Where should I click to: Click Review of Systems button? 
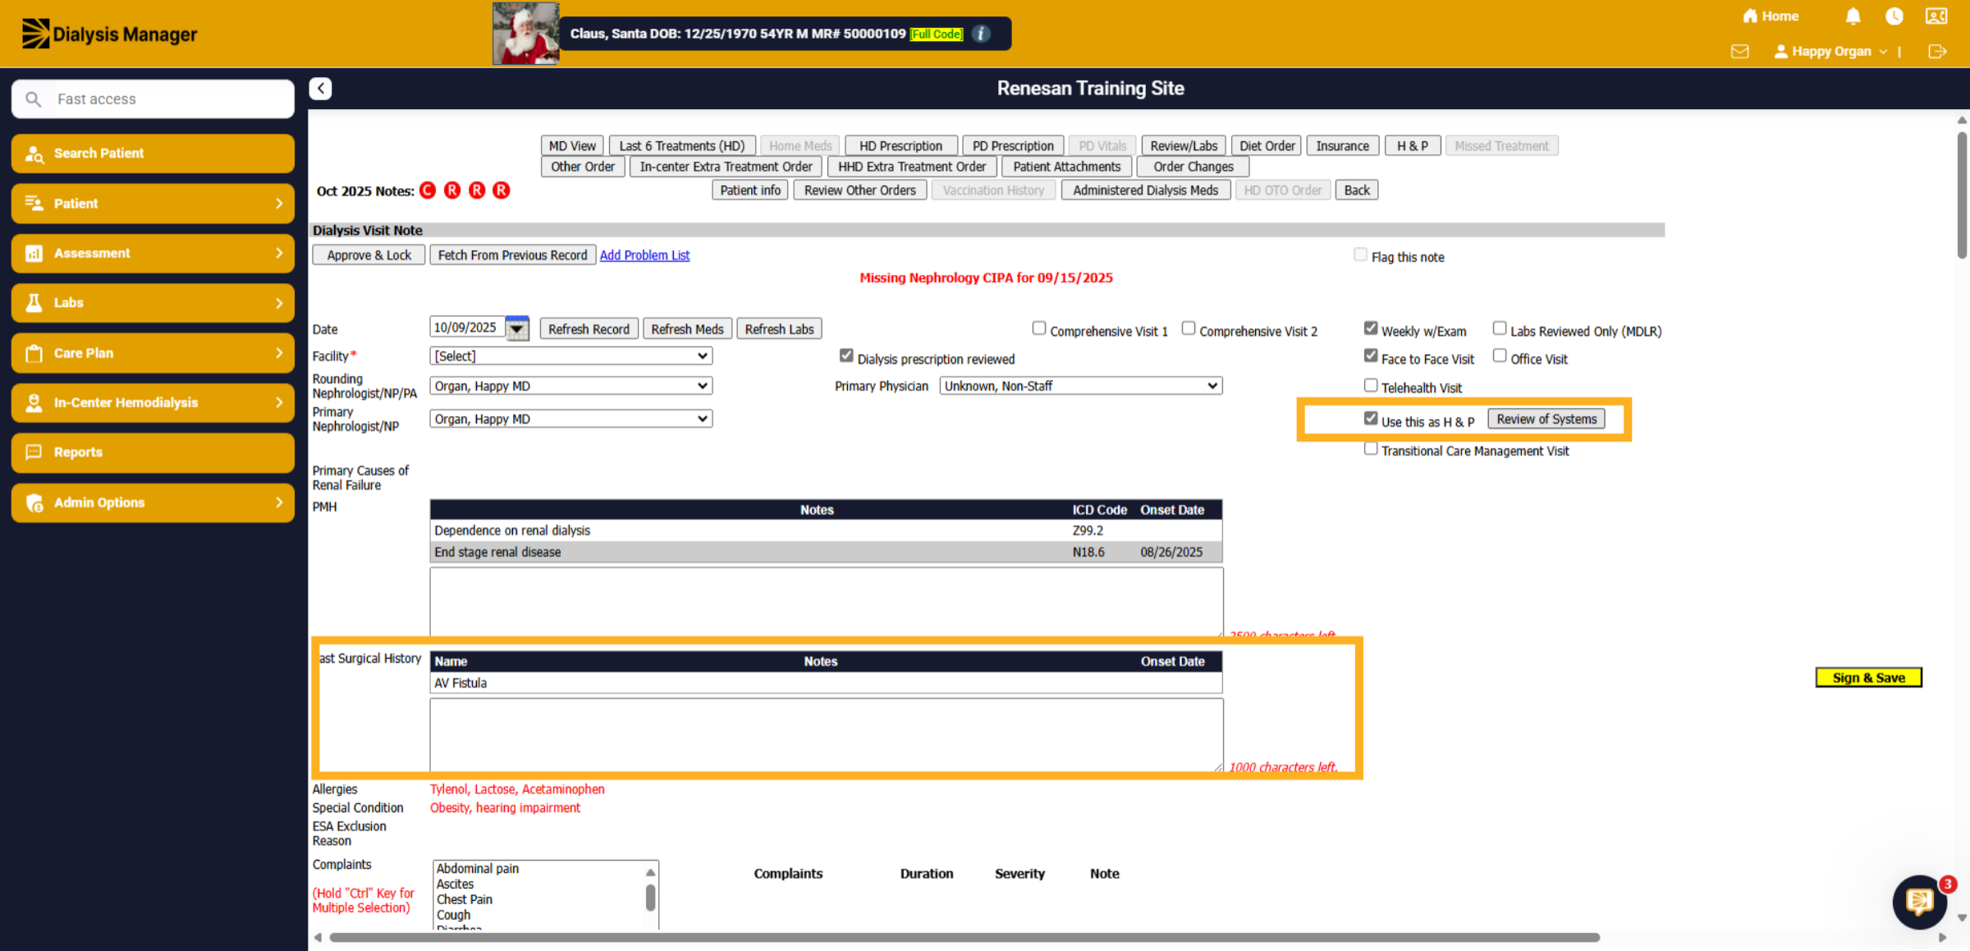point(1546,419)
